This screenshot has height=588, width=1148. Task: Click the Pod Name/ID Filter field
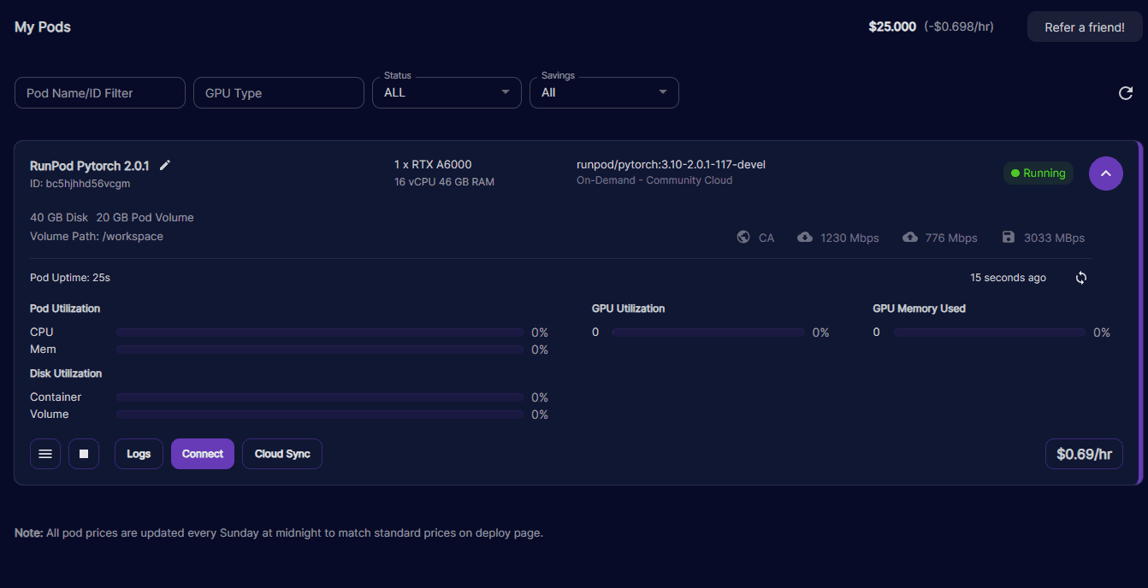click(x=99, y=92)
